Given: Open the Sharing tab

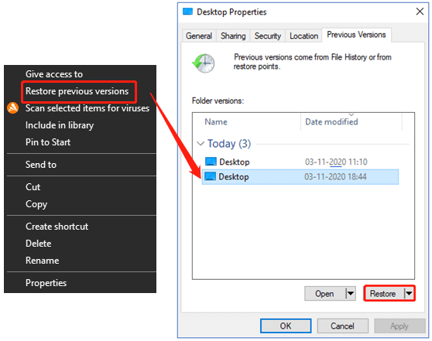Looking at the screenshot, I should pyautogui.click(x=233, y=36).
